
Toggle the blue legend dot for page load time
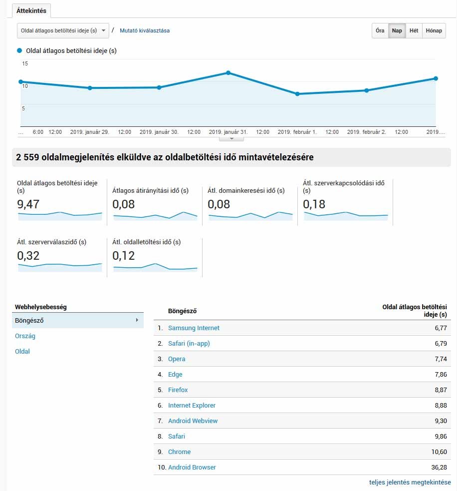click(x=19, y=50)
